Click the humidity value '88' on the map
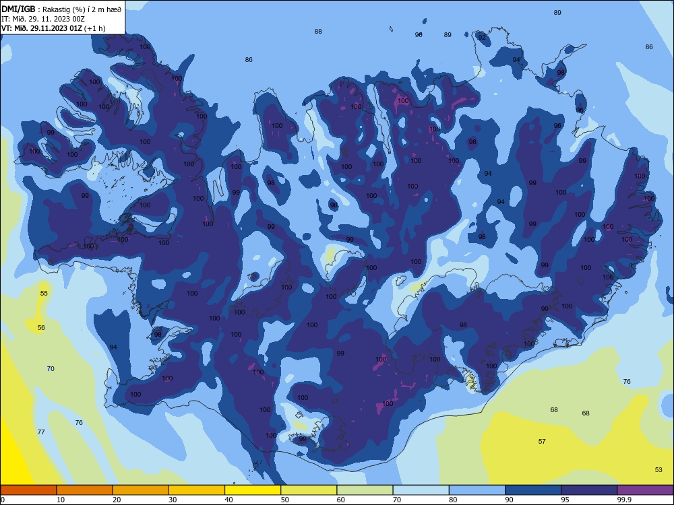Image resolution: width=674 pixels, height=505 pixels. pyautogui.click(x=318, y=32)
